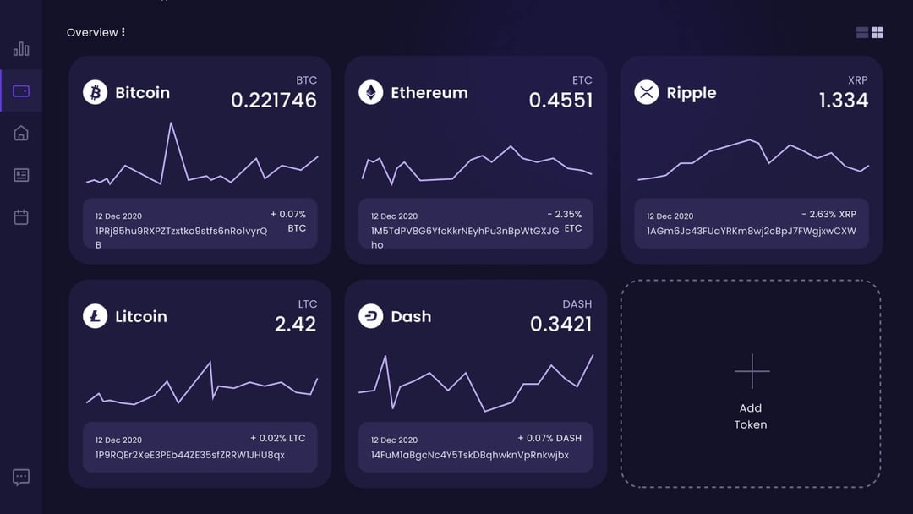The height and width of the screenshot is (514, 913).
Task: Select the Bitcoin coin icon
Action: (x=96, y=92)
